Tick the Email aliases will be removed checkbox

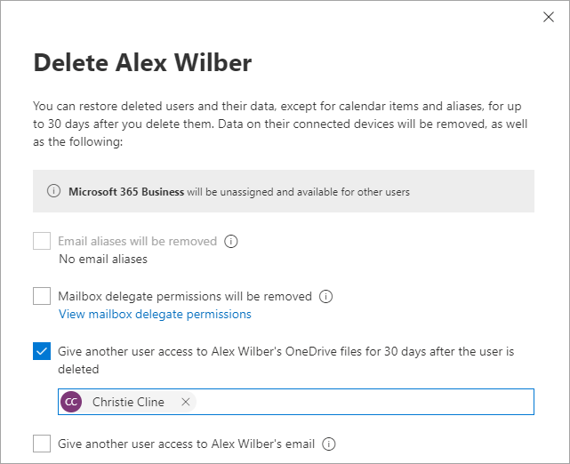[x=42, y=241]
